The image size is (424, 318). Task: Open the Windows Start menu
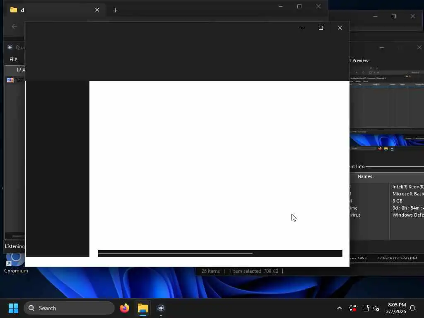click(x=13, y=308)
